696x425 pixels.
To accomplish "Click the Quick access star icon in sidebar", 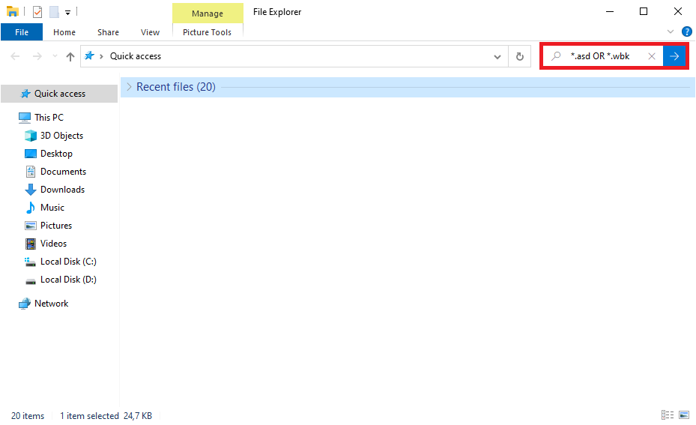I will (x=25, y=93).
